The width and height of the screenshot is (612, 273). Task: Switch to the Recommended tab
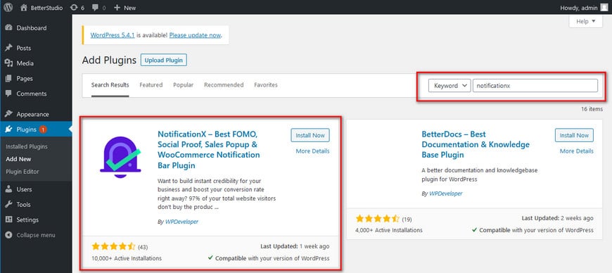point(224,84)
